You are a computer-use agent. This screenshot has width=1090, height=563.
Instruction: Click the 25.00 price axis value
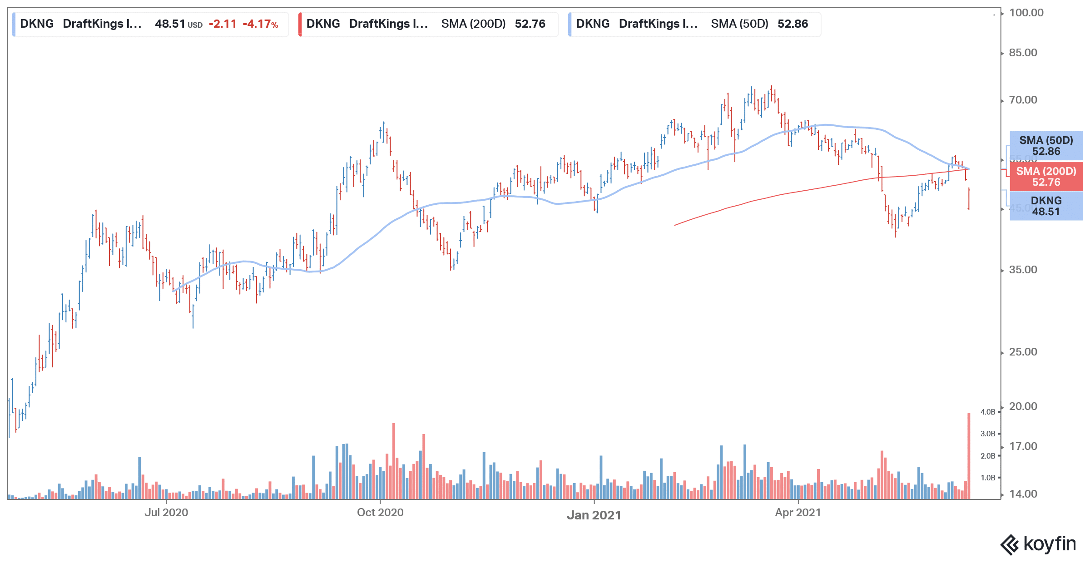click(x=1023, y=352)
